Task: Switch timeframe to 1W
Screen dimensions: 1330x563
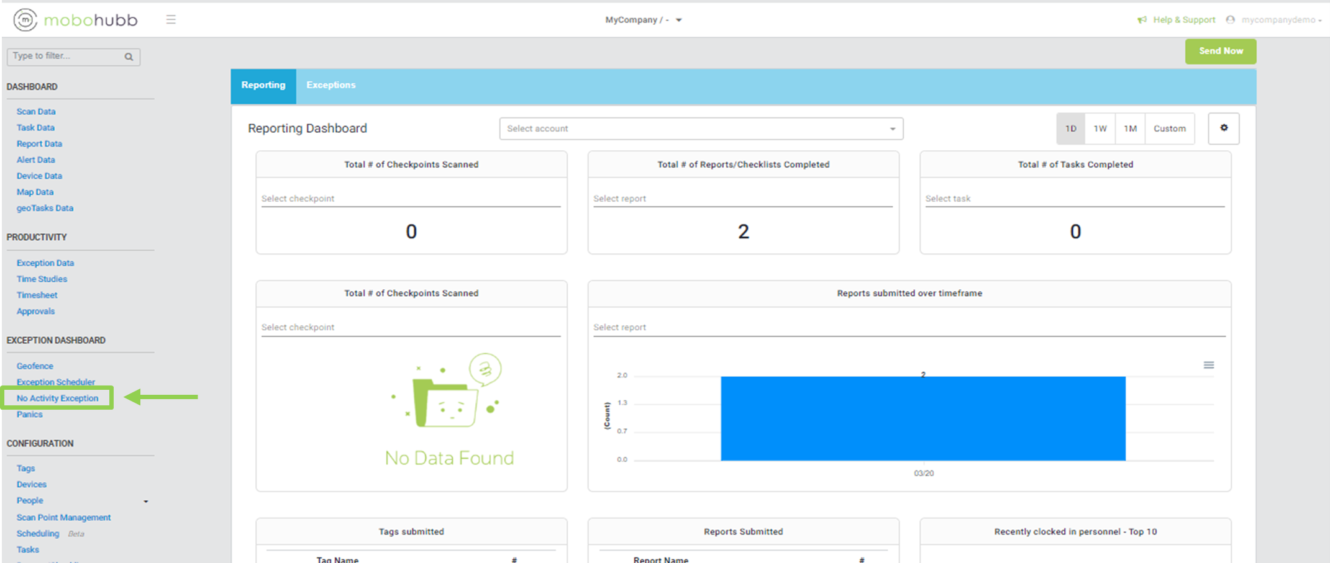Action: pyautogui.click(x=1100, y=128)
